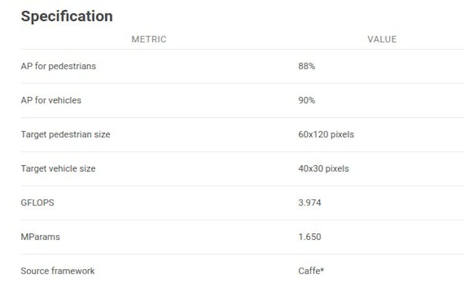Select the Target pedestrian size label
This screenshot has width=464, height=283.
pos(65,135)
